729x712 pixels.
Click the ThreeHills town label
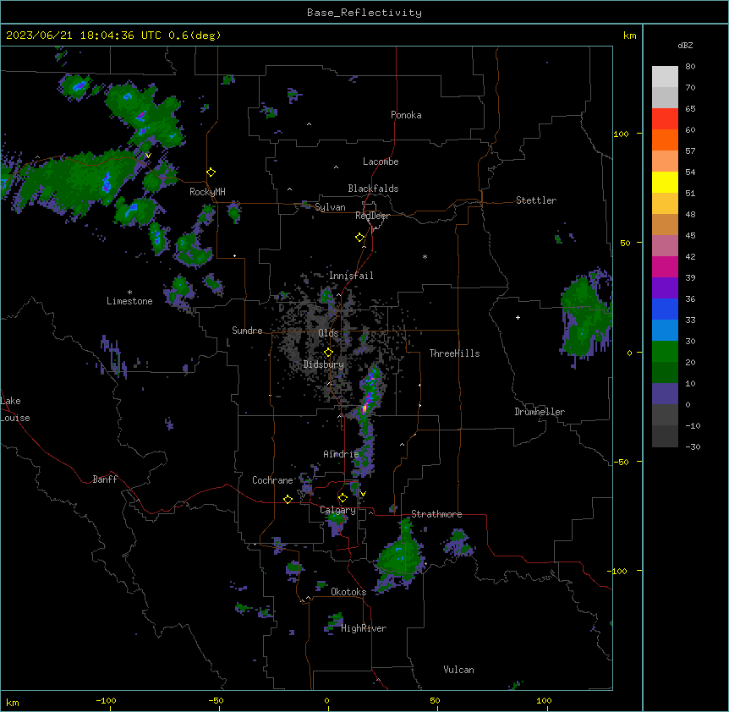click(454, 353)
